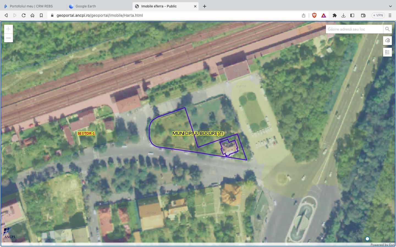Viewport: 396px width, 247px height.
Task: Open the map layer list icon
Action: click(387, 52)
